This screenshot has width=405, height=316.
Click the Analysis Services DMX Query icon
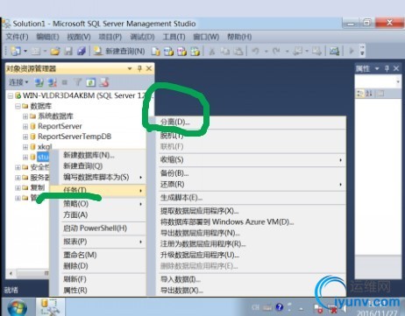181,52
